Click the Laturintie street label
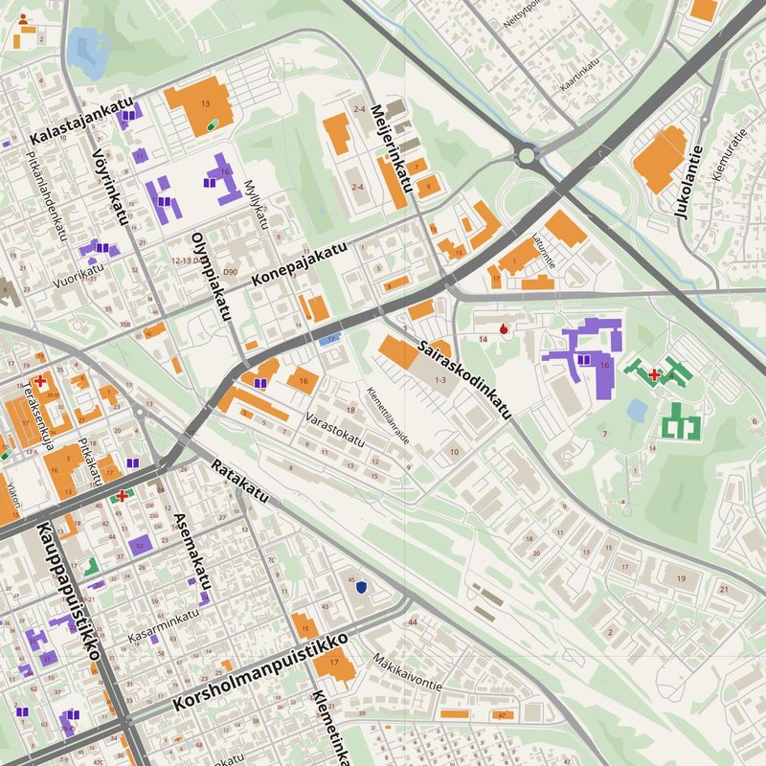766x766 pixels. click(x=544, y=251)
